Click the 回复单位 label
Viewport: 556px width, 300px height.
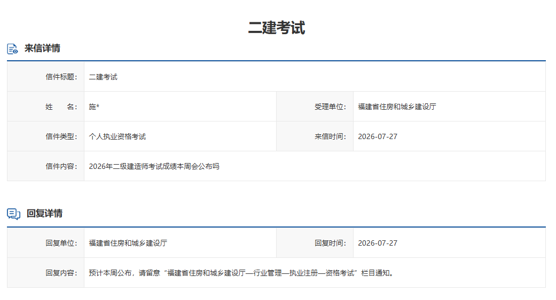[61, 243]
